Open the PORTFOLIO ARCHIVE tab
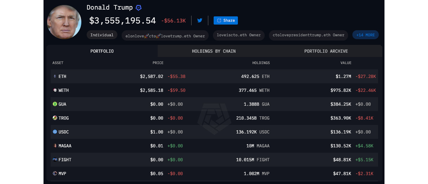Viewport: 428px width, 184px height. pyautogui.click(x=326, y=51)
